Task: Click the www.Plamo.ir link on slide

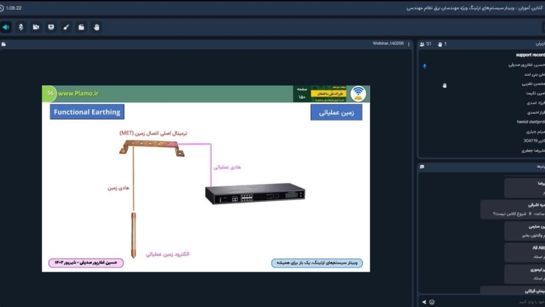Action: [78, 93]
